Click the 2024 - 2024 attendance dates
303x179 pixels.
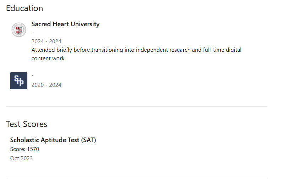(47, 41)
